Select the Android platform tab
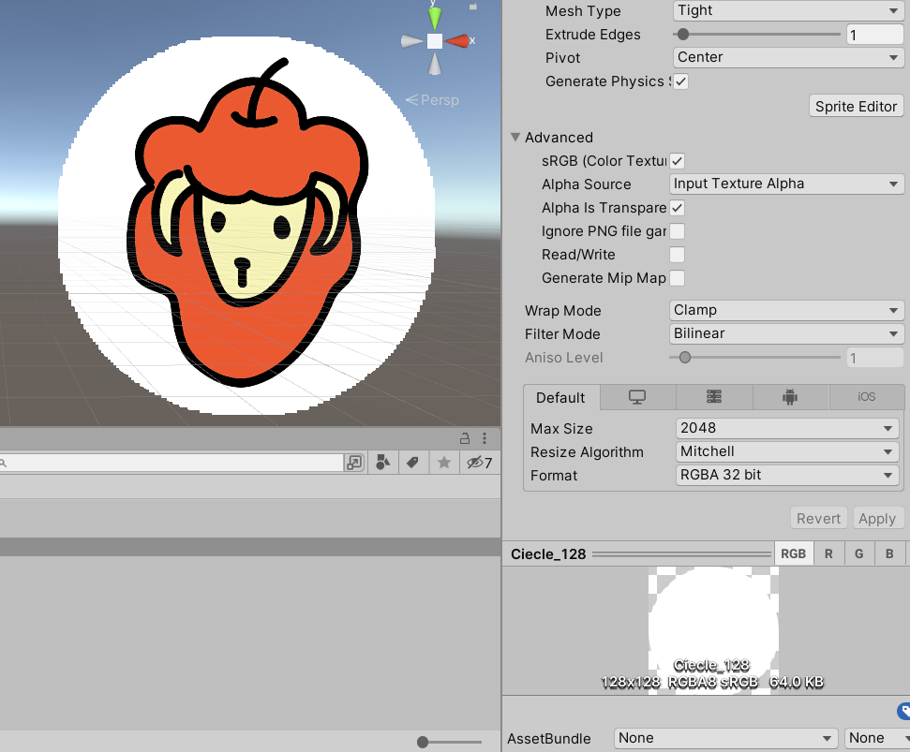The image size is (910, 752). [x=790, y=397]
